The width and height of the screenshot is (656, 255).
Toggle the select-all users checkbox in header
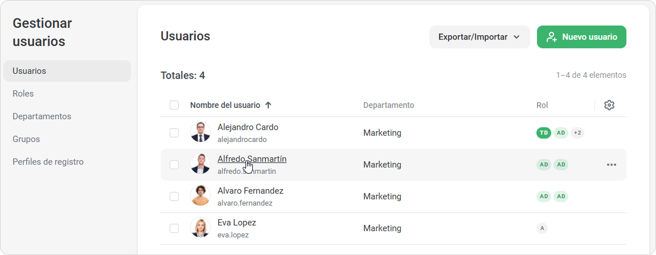174,105
